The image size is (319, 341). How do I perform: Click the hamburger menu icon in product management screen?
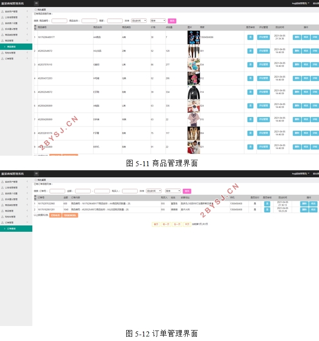(x=36, y=3)
